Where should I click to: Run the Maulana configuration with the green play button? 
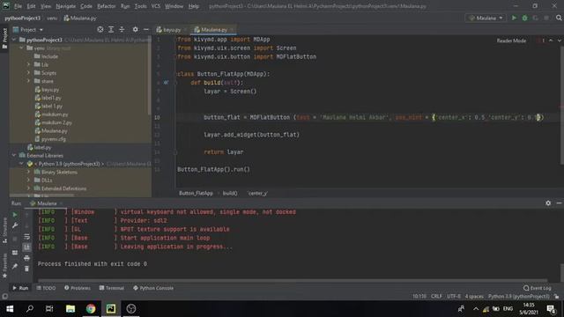coord(514,18)
